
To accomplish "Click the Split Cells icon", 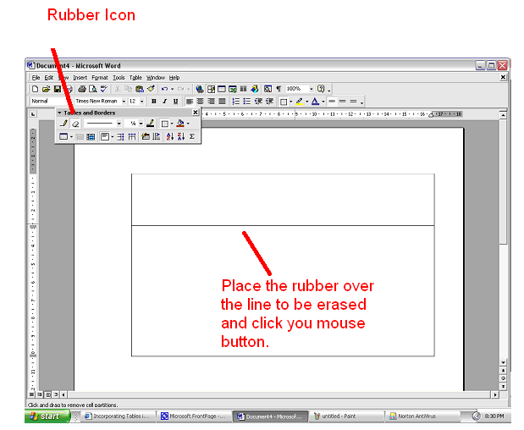I will (x=91, y=136).
